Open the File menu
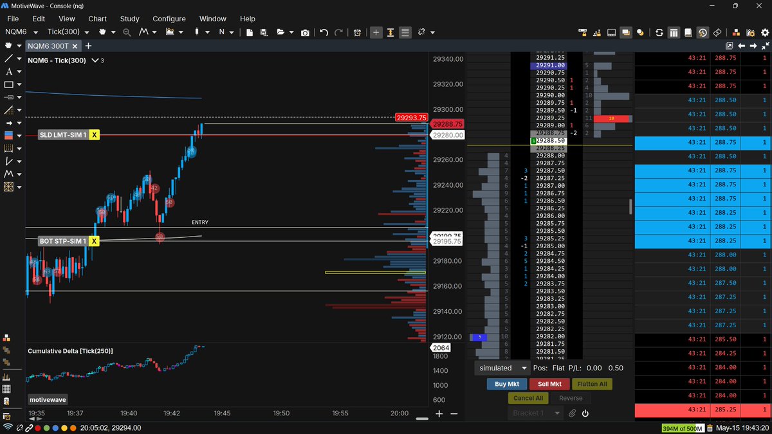Screen dimensions: 772x434 [13, 19]
